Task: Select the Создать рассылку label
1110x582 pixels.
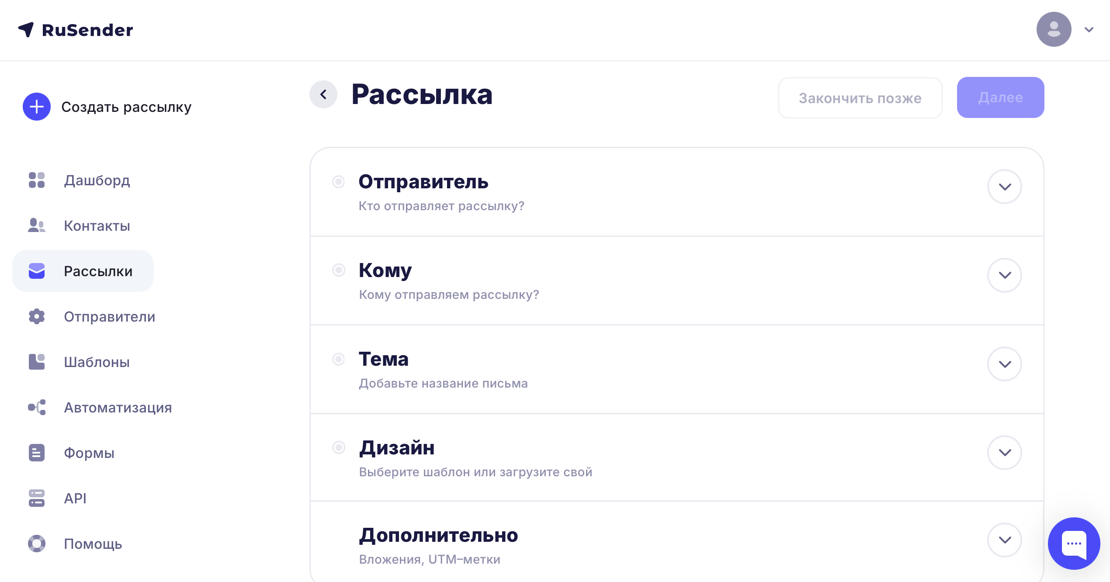Action: tap(126, 107)
